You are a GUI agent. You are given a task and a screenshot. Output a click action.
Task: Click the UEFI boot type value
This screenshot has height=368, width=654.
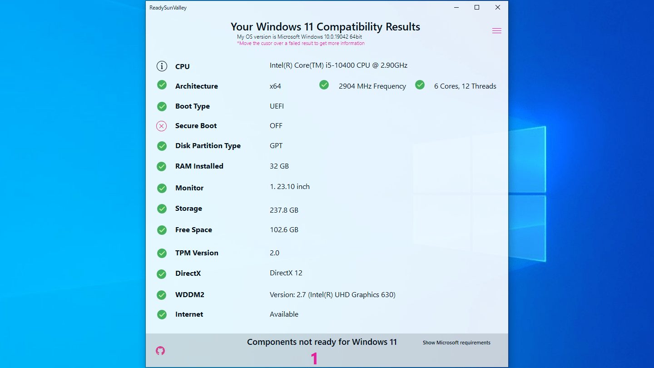(x=277, y=106)
